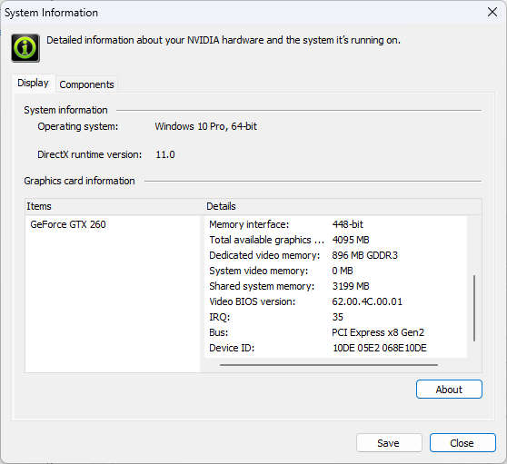The height and width of the screenshot is (464, 507).
Task: Click PCI Express x8 Gen2 value
Action: coord(378,332)
